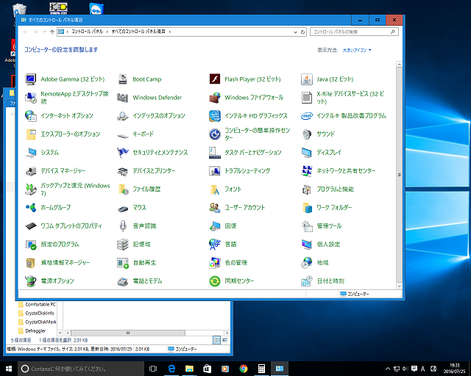Open the Boot Camp control panel icon
This screenshot has height=376, width=471.
tap(123, 79)
